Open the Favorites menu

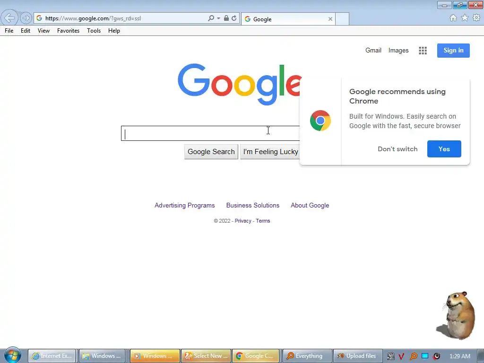coord(68,31)
